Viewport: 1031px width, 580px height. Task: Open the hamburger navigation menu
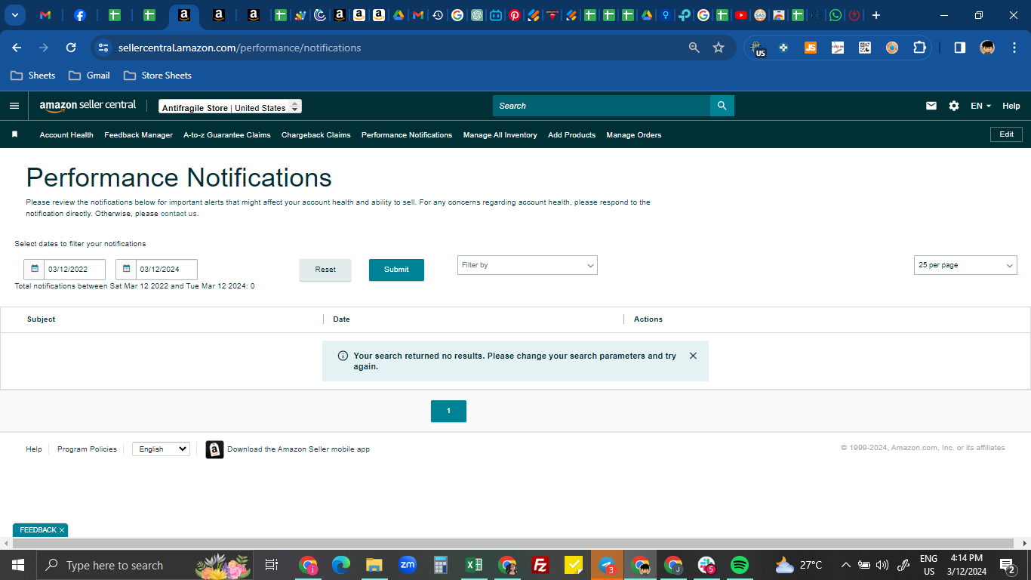[x=14, y=106]
